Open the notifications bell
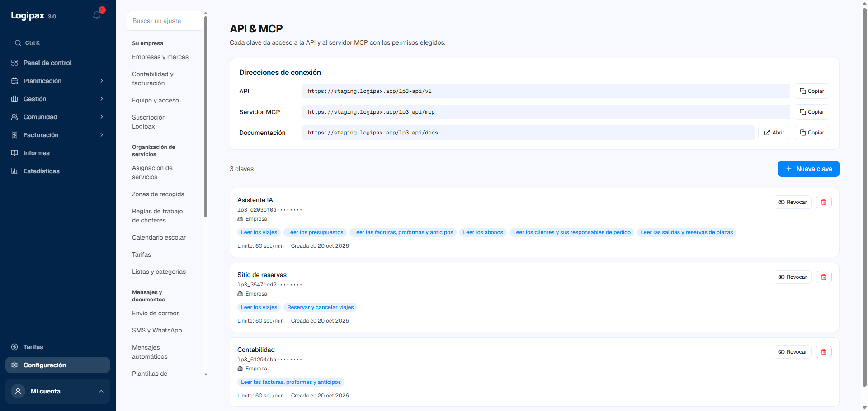 [97, 15]
